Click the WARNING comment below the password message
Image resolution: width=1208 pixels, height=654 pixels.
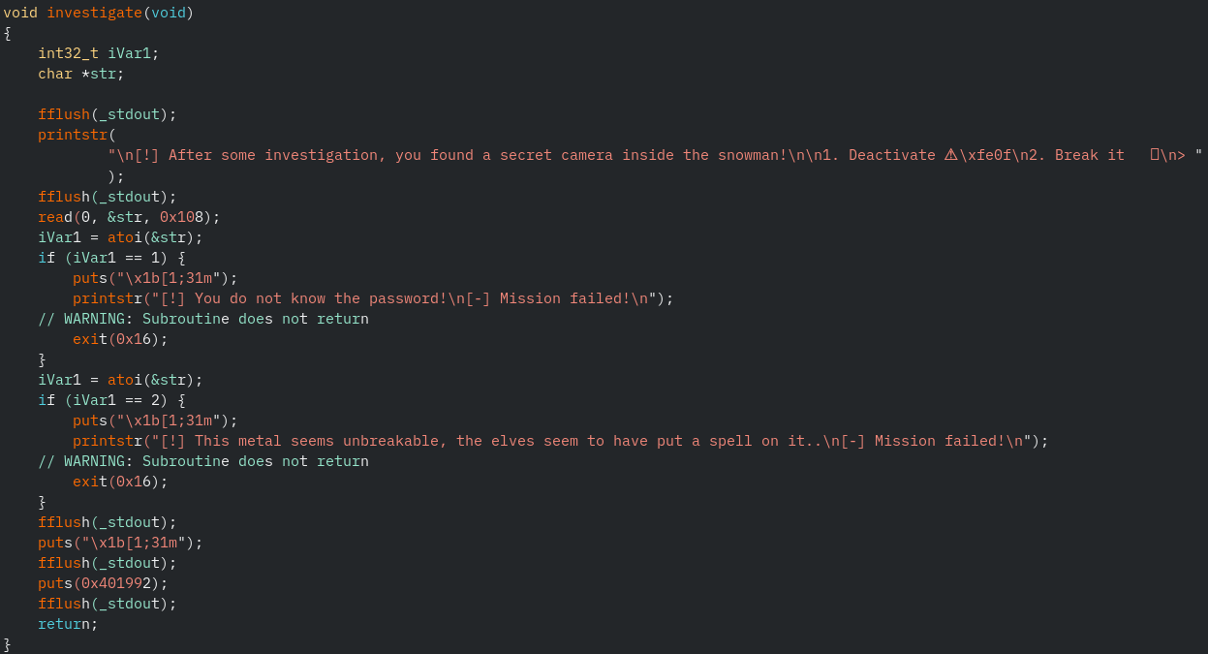[x=203, y=319]
